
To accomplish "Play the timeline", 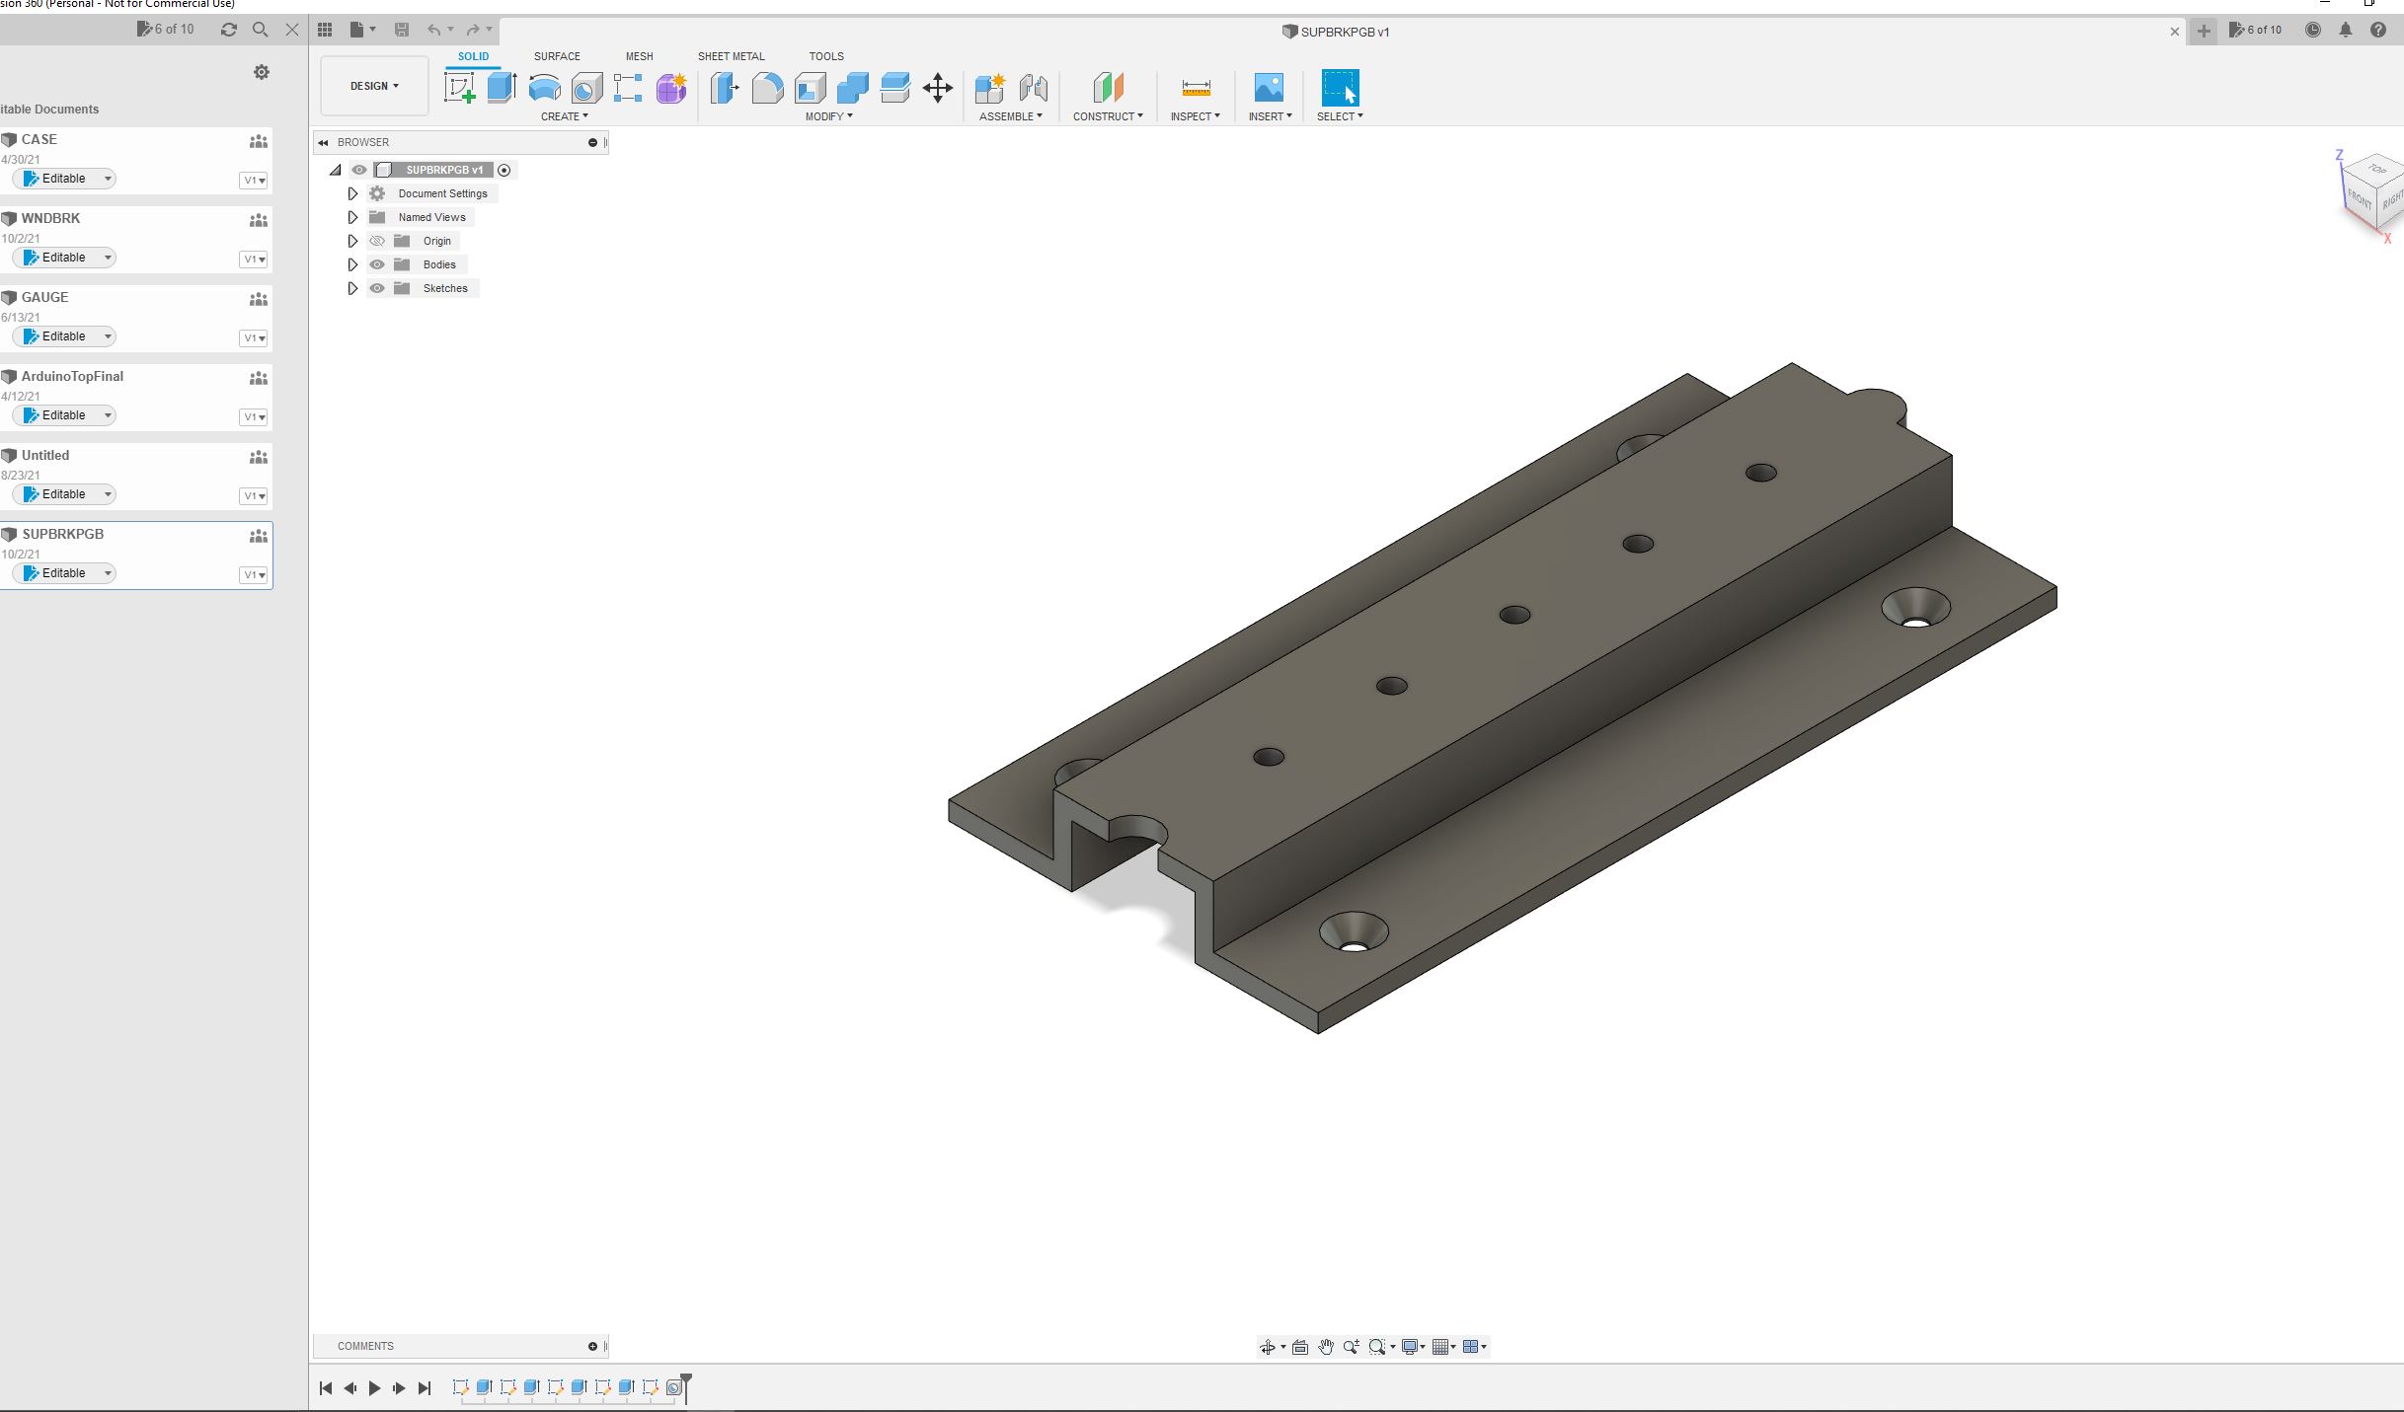I will (374, 1388).
